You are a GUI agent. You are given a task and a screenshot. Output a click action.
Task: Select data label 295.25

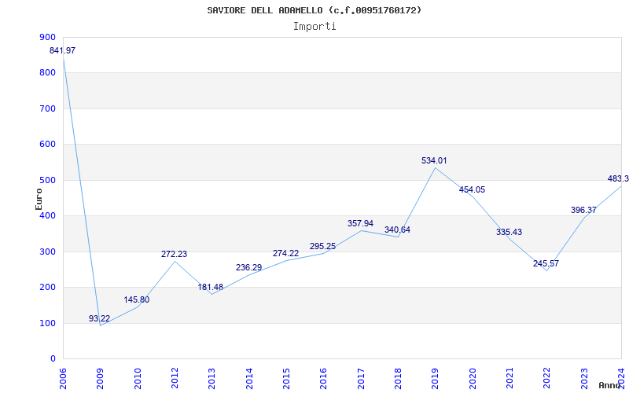(322, 246)
